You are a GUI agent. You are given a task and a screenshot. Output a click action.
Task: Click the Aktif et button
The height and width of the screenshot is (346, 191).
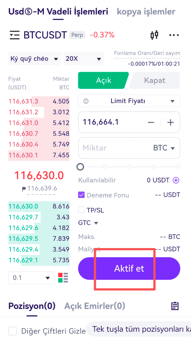tap(129, 268)
